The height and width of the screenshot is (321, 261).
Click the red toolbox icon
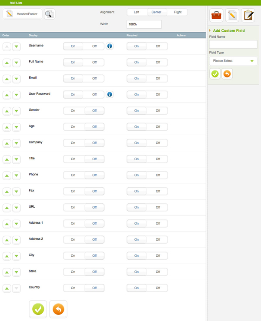coord(217,16)
